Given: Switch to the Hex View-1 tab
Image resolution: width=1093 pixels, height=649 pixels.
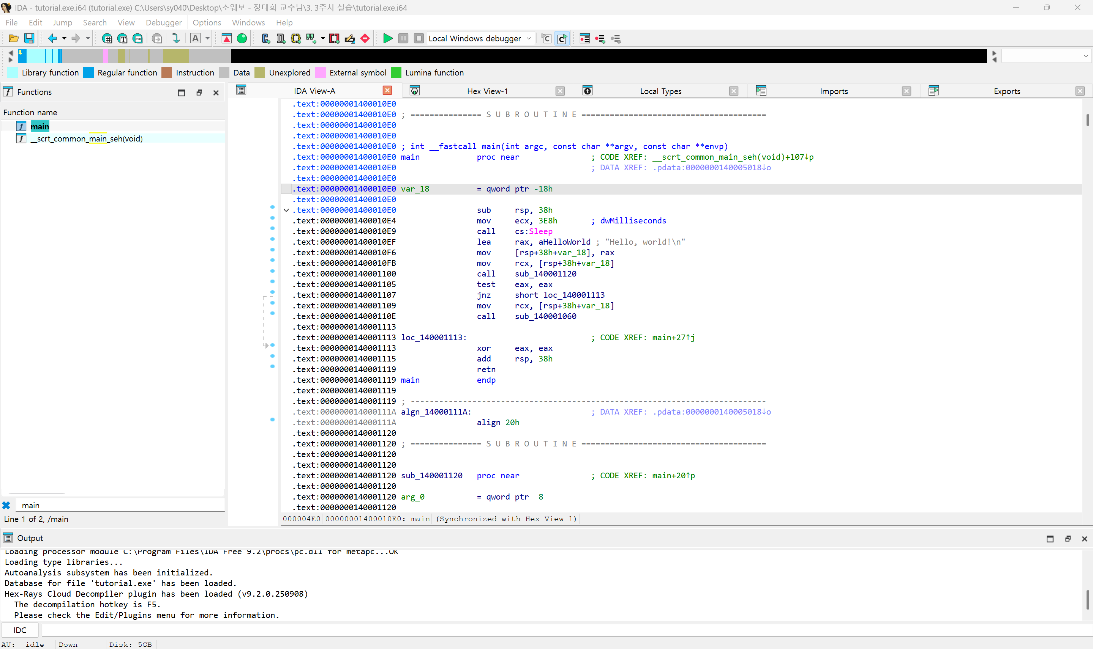Looking at the screenshot, I should tap(487, 91).
